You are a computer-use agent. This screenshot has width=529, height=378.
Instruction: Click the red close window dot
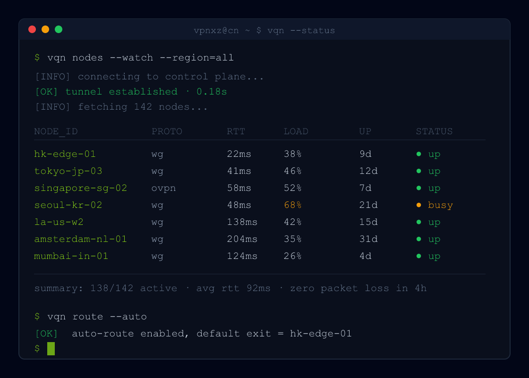(x=32, y=29)
